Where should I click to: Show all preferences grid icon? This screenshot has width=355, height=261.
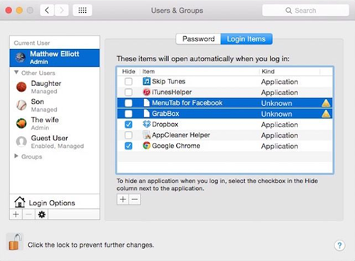coord(82,11)
